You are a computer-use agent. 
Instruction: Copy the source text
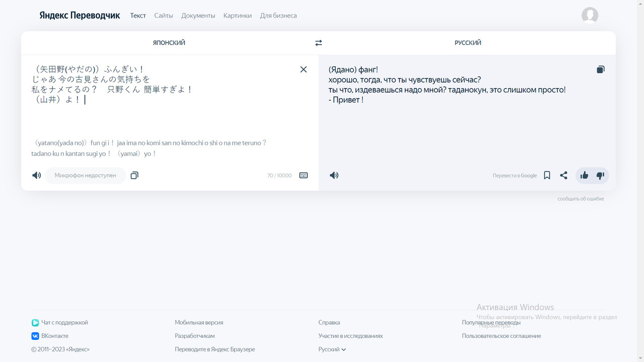[134, 175]
